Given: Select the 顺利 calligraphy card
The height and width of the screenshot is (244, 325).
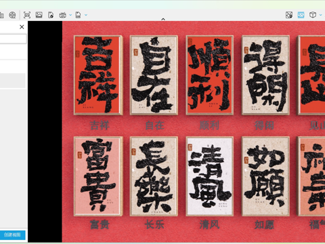Looking at the screenshot, I should [x=209, y=75].
